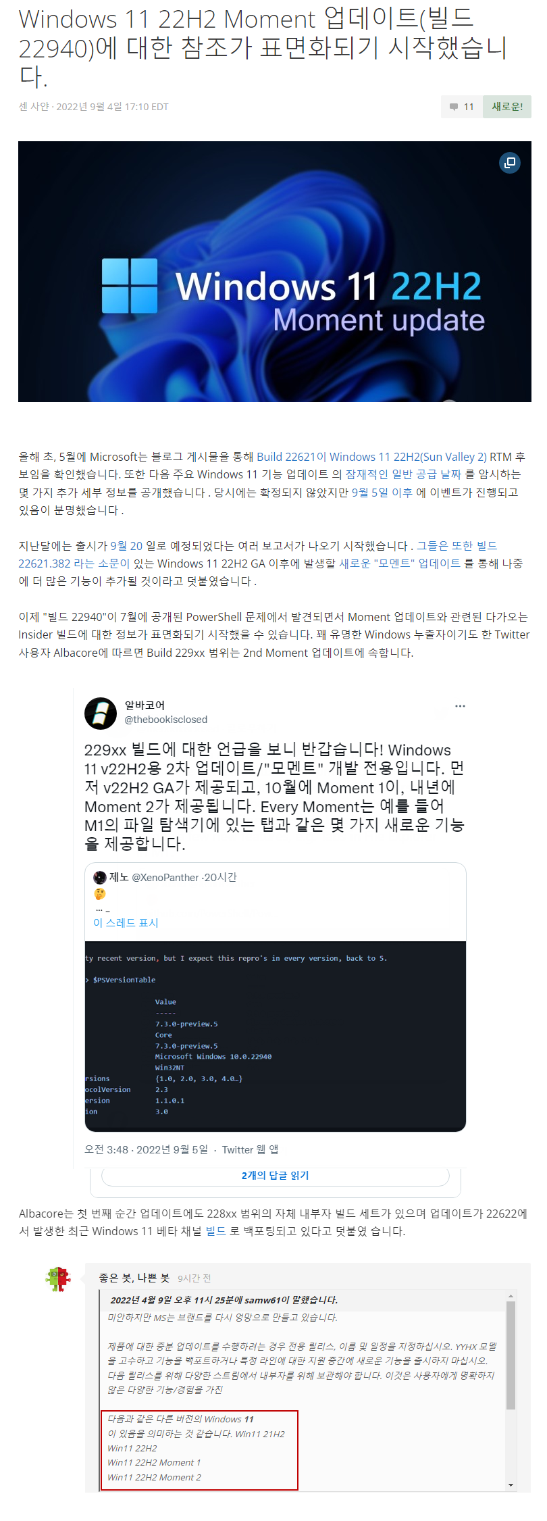Click the quote box scrollbar thumb
The height and width of the screenshot is (1521, 547).
pyautogui.click(x=511, y=1355)
